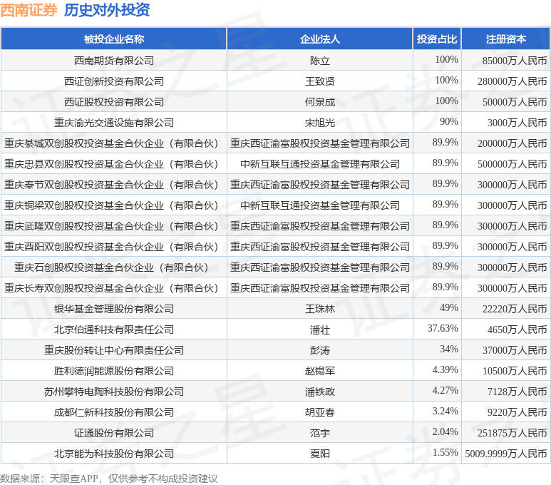Image resolution: width=551 pixels, height=485 pixels.
Task: Click 中新互联互通投资基金管理有限公司 in 重庆铜梁 row
Action: [x=320, y=205]
